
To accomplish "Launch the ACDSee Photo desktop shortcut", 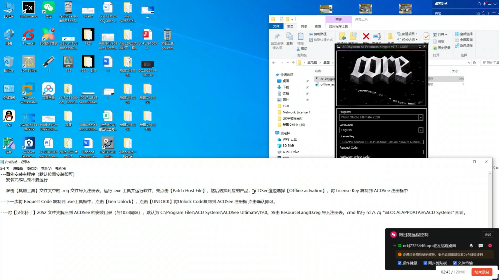I will (x=29, y=147).
